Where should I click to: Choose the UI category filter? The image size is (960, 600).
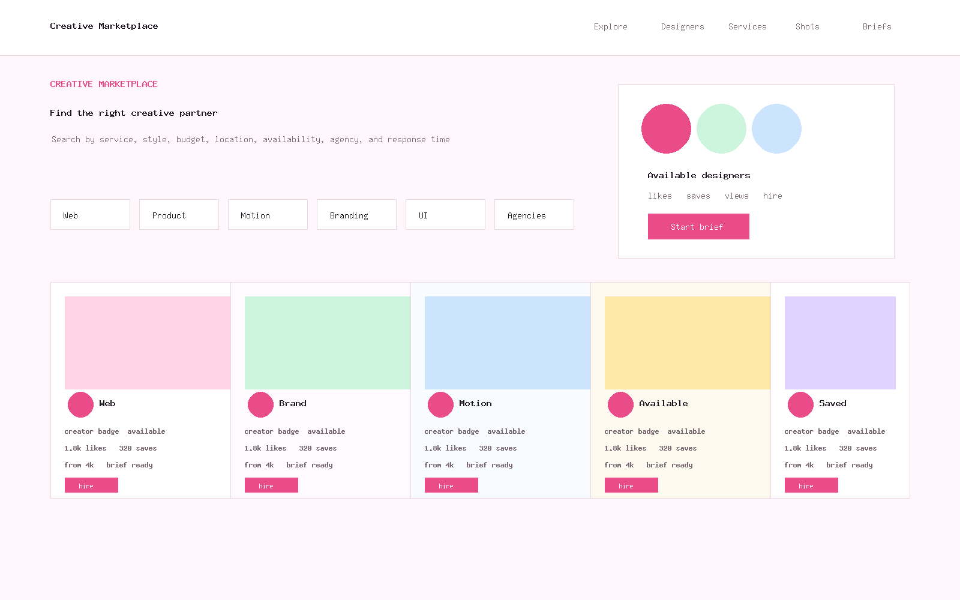(x=445, y=214)
